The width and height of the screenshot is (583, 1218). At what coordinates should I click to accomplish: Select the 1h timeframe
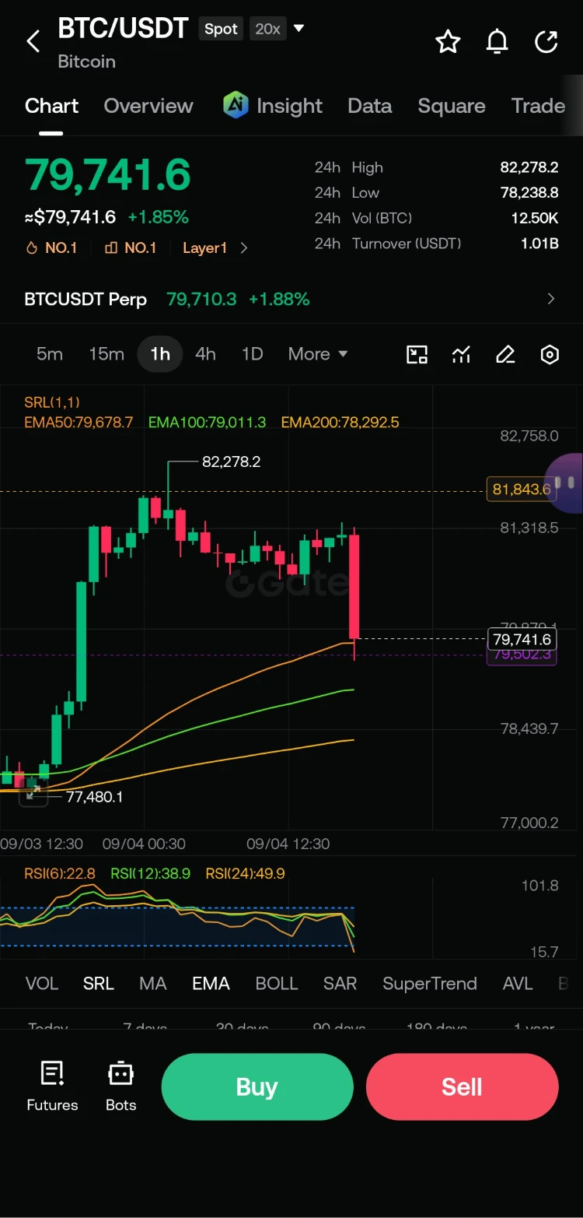tap(160, 354)
